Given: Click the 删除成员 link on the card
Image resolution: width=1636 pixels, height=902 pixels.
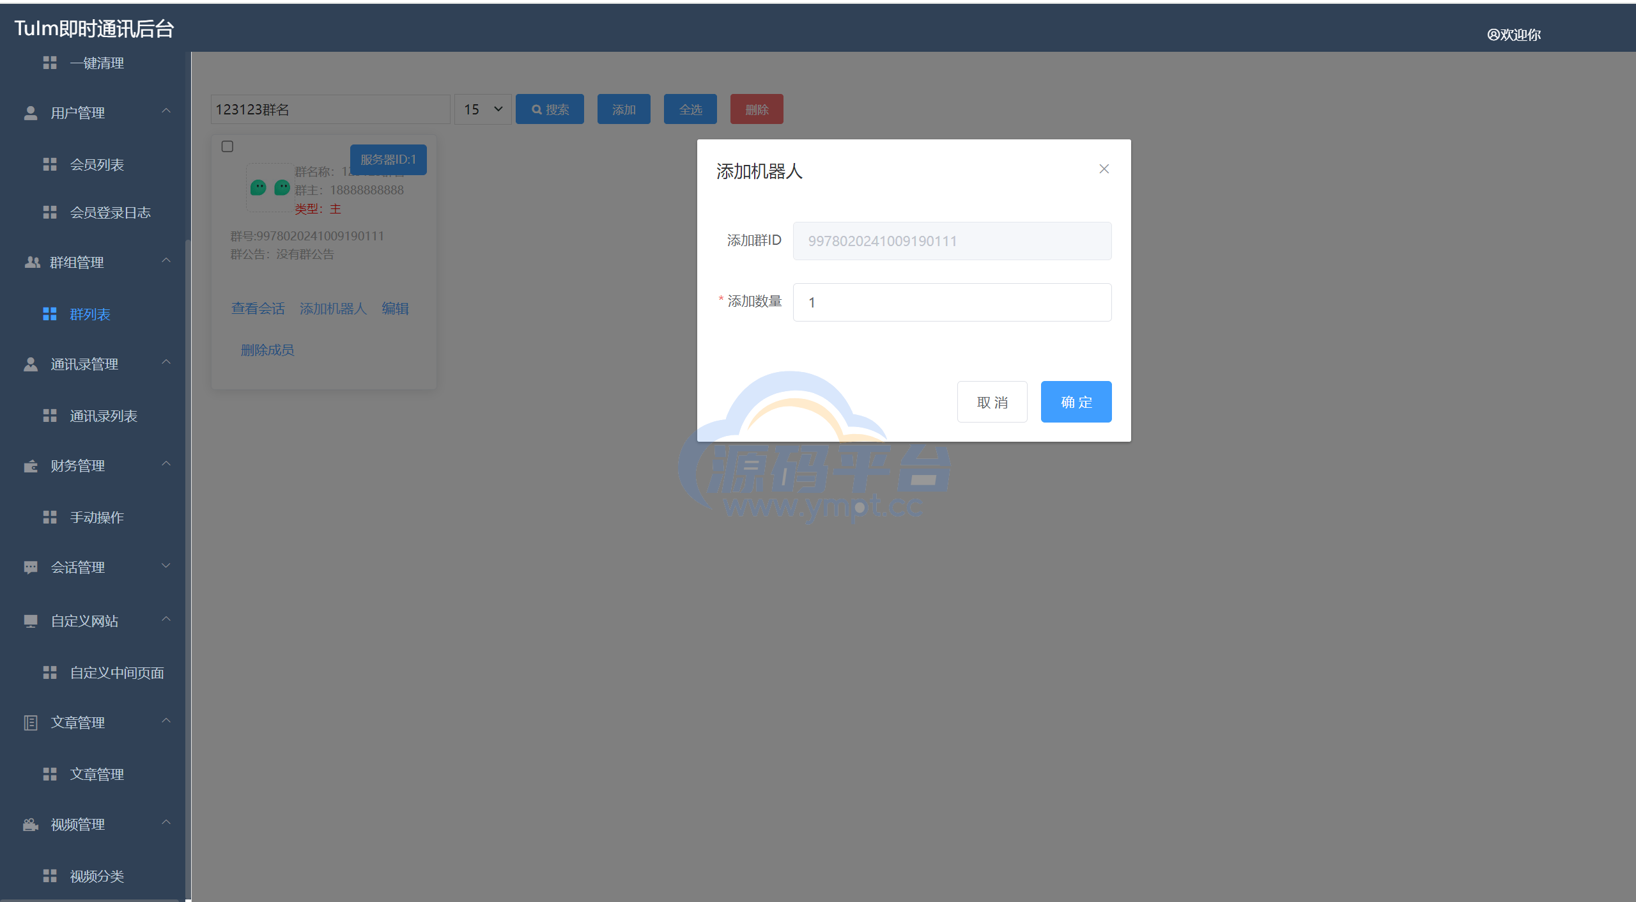Looking at the screenshot, I should point(267,350).
